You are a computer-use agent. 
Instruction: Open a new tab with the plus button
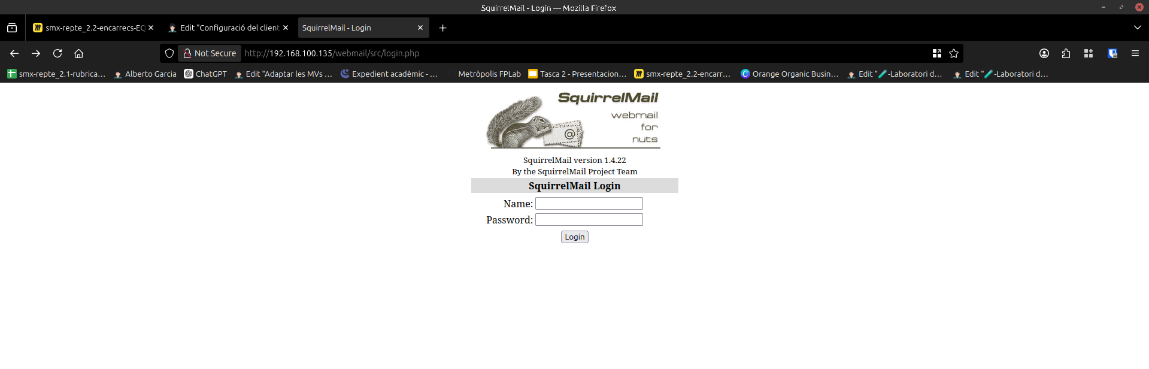tap(442, 28)
